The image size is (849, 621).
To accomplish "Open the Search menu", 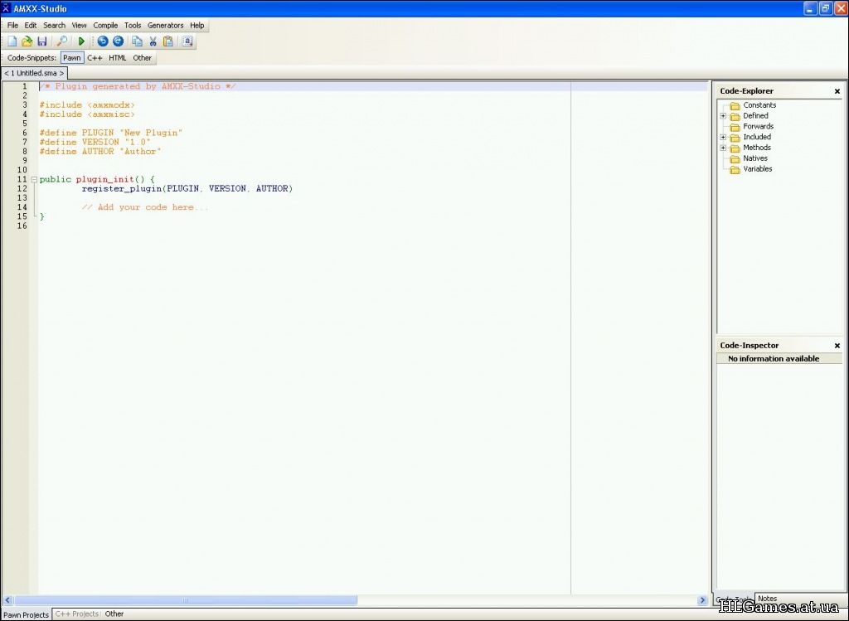I will coord(54,25).
